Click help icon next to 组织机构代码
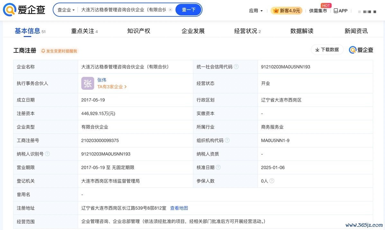Image resolution: width=385 pixels, height=230 pixels. (x=227, y=140)
